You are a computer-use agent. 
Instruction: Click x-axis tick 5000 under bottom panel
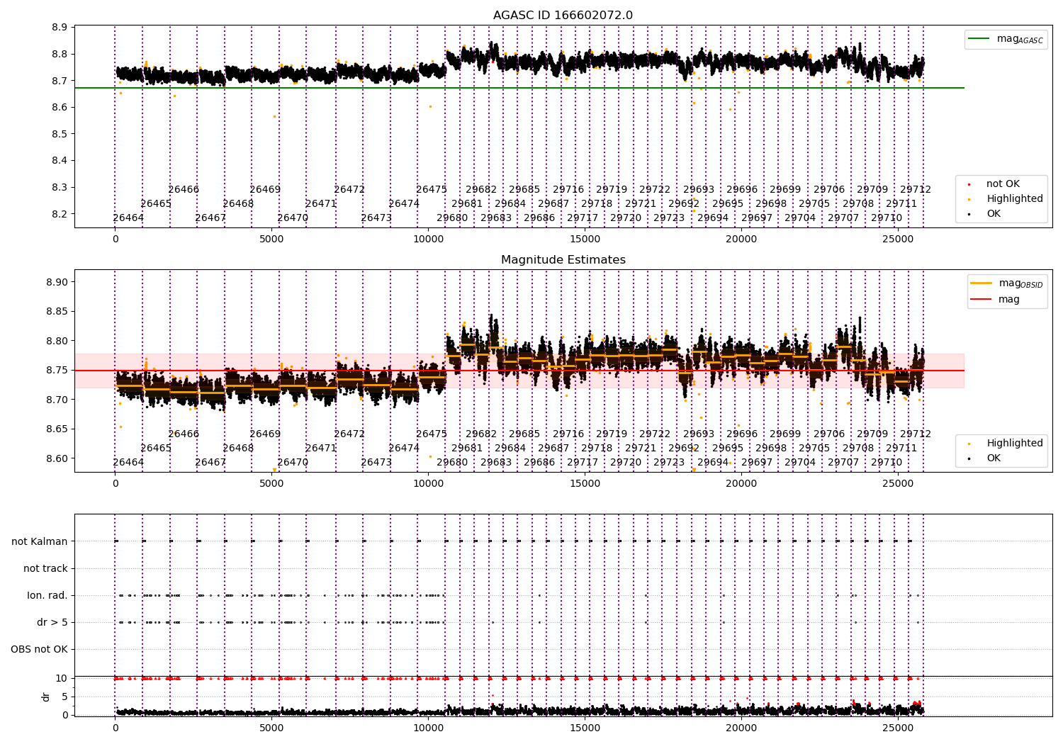(271, 727)
